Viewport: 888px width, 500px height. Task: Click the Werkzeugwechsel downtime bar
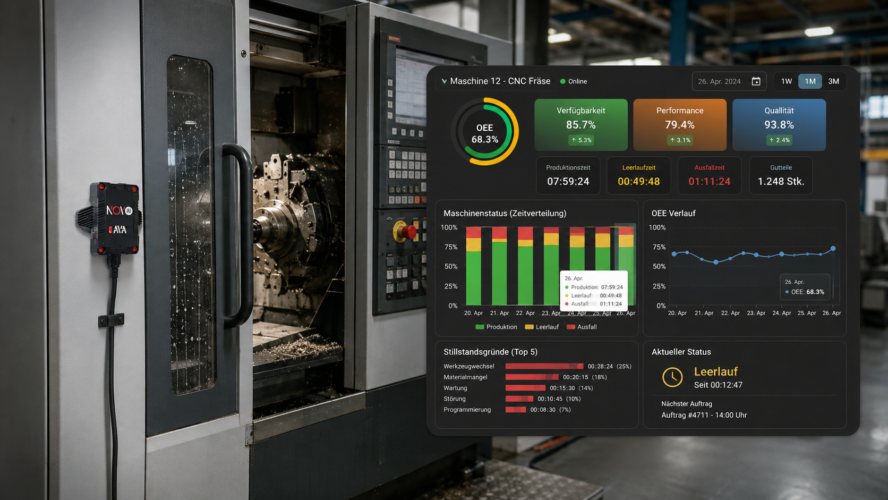[x=544, y=366]
